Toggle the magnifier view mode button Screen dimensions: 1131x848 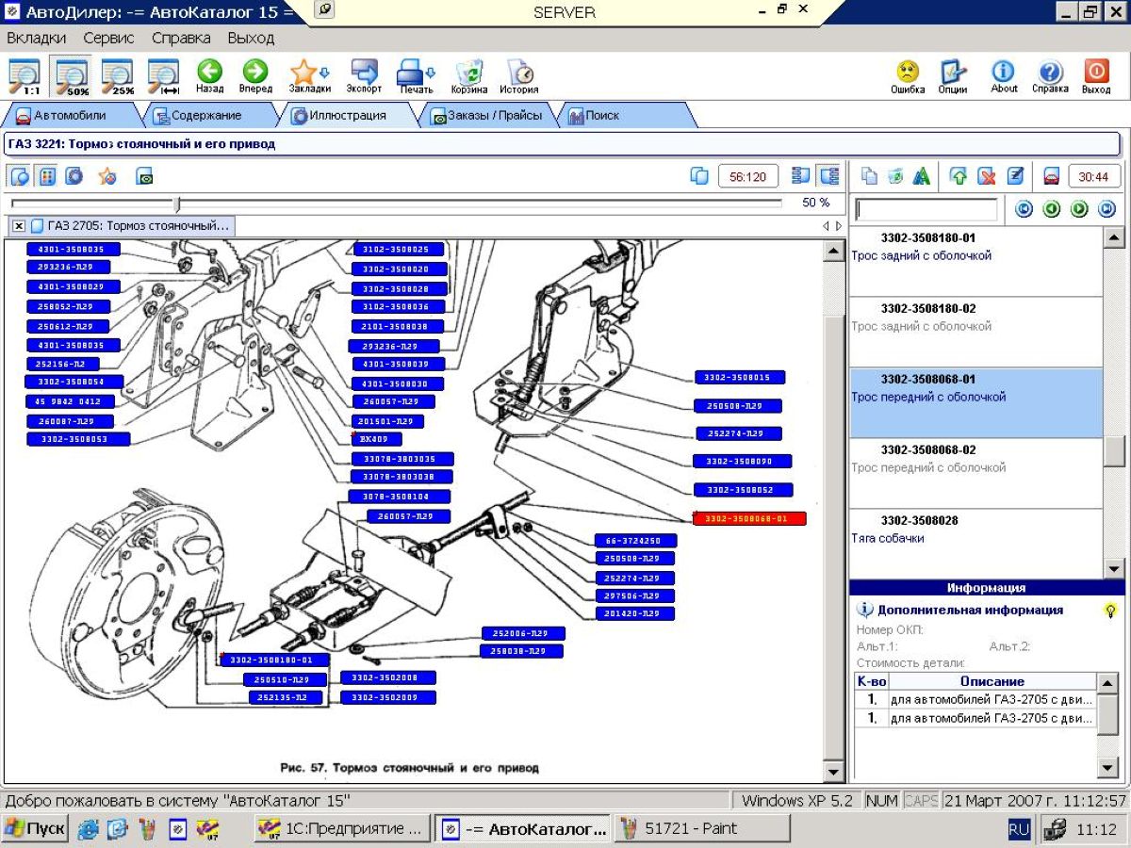(20, 176)
